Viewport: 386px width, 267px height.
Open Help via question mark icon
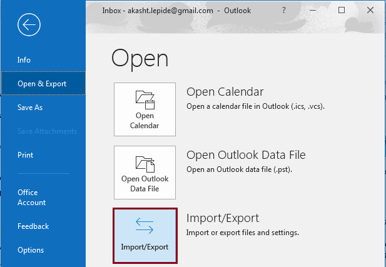click(284, 10)
